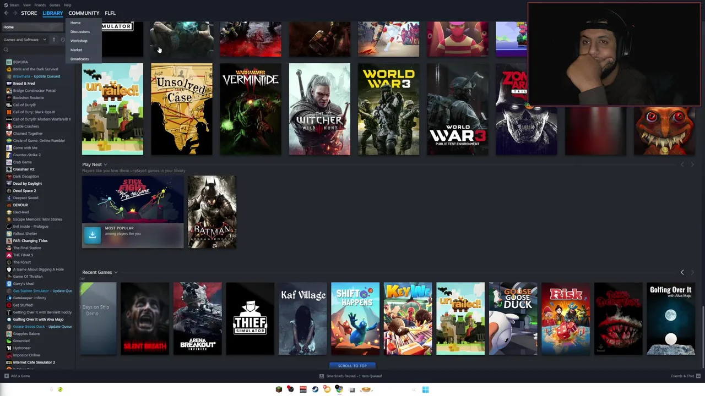Choose Broadcasts in the Community dropdown

pos(79,59)
